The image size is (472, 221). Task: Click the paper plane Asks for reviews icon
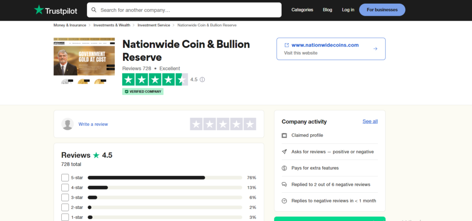(284, 152)
